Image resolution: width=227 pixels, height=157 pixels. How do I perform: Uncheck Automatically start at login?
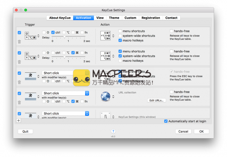click(x=166, y=121)
